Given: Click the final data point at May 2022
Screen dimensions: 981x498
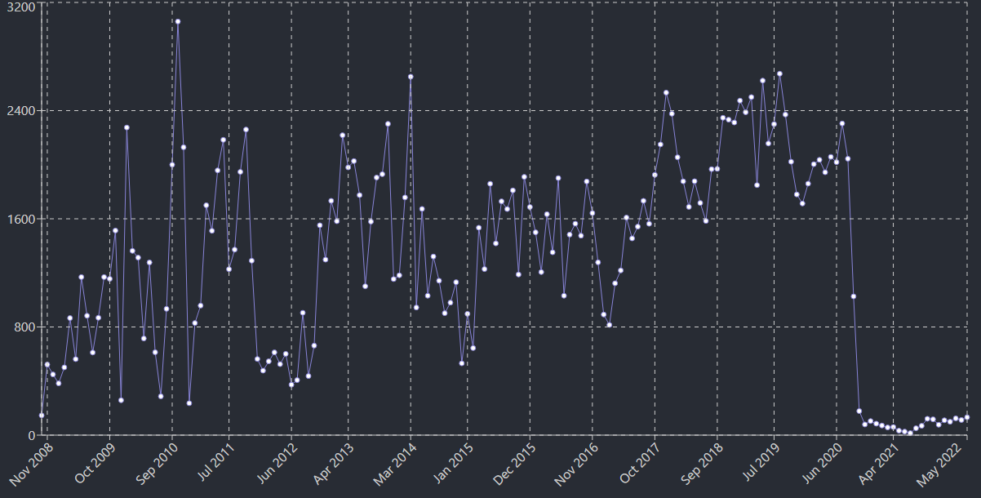Looking at the screenshot, I should (x=967, y=417).
